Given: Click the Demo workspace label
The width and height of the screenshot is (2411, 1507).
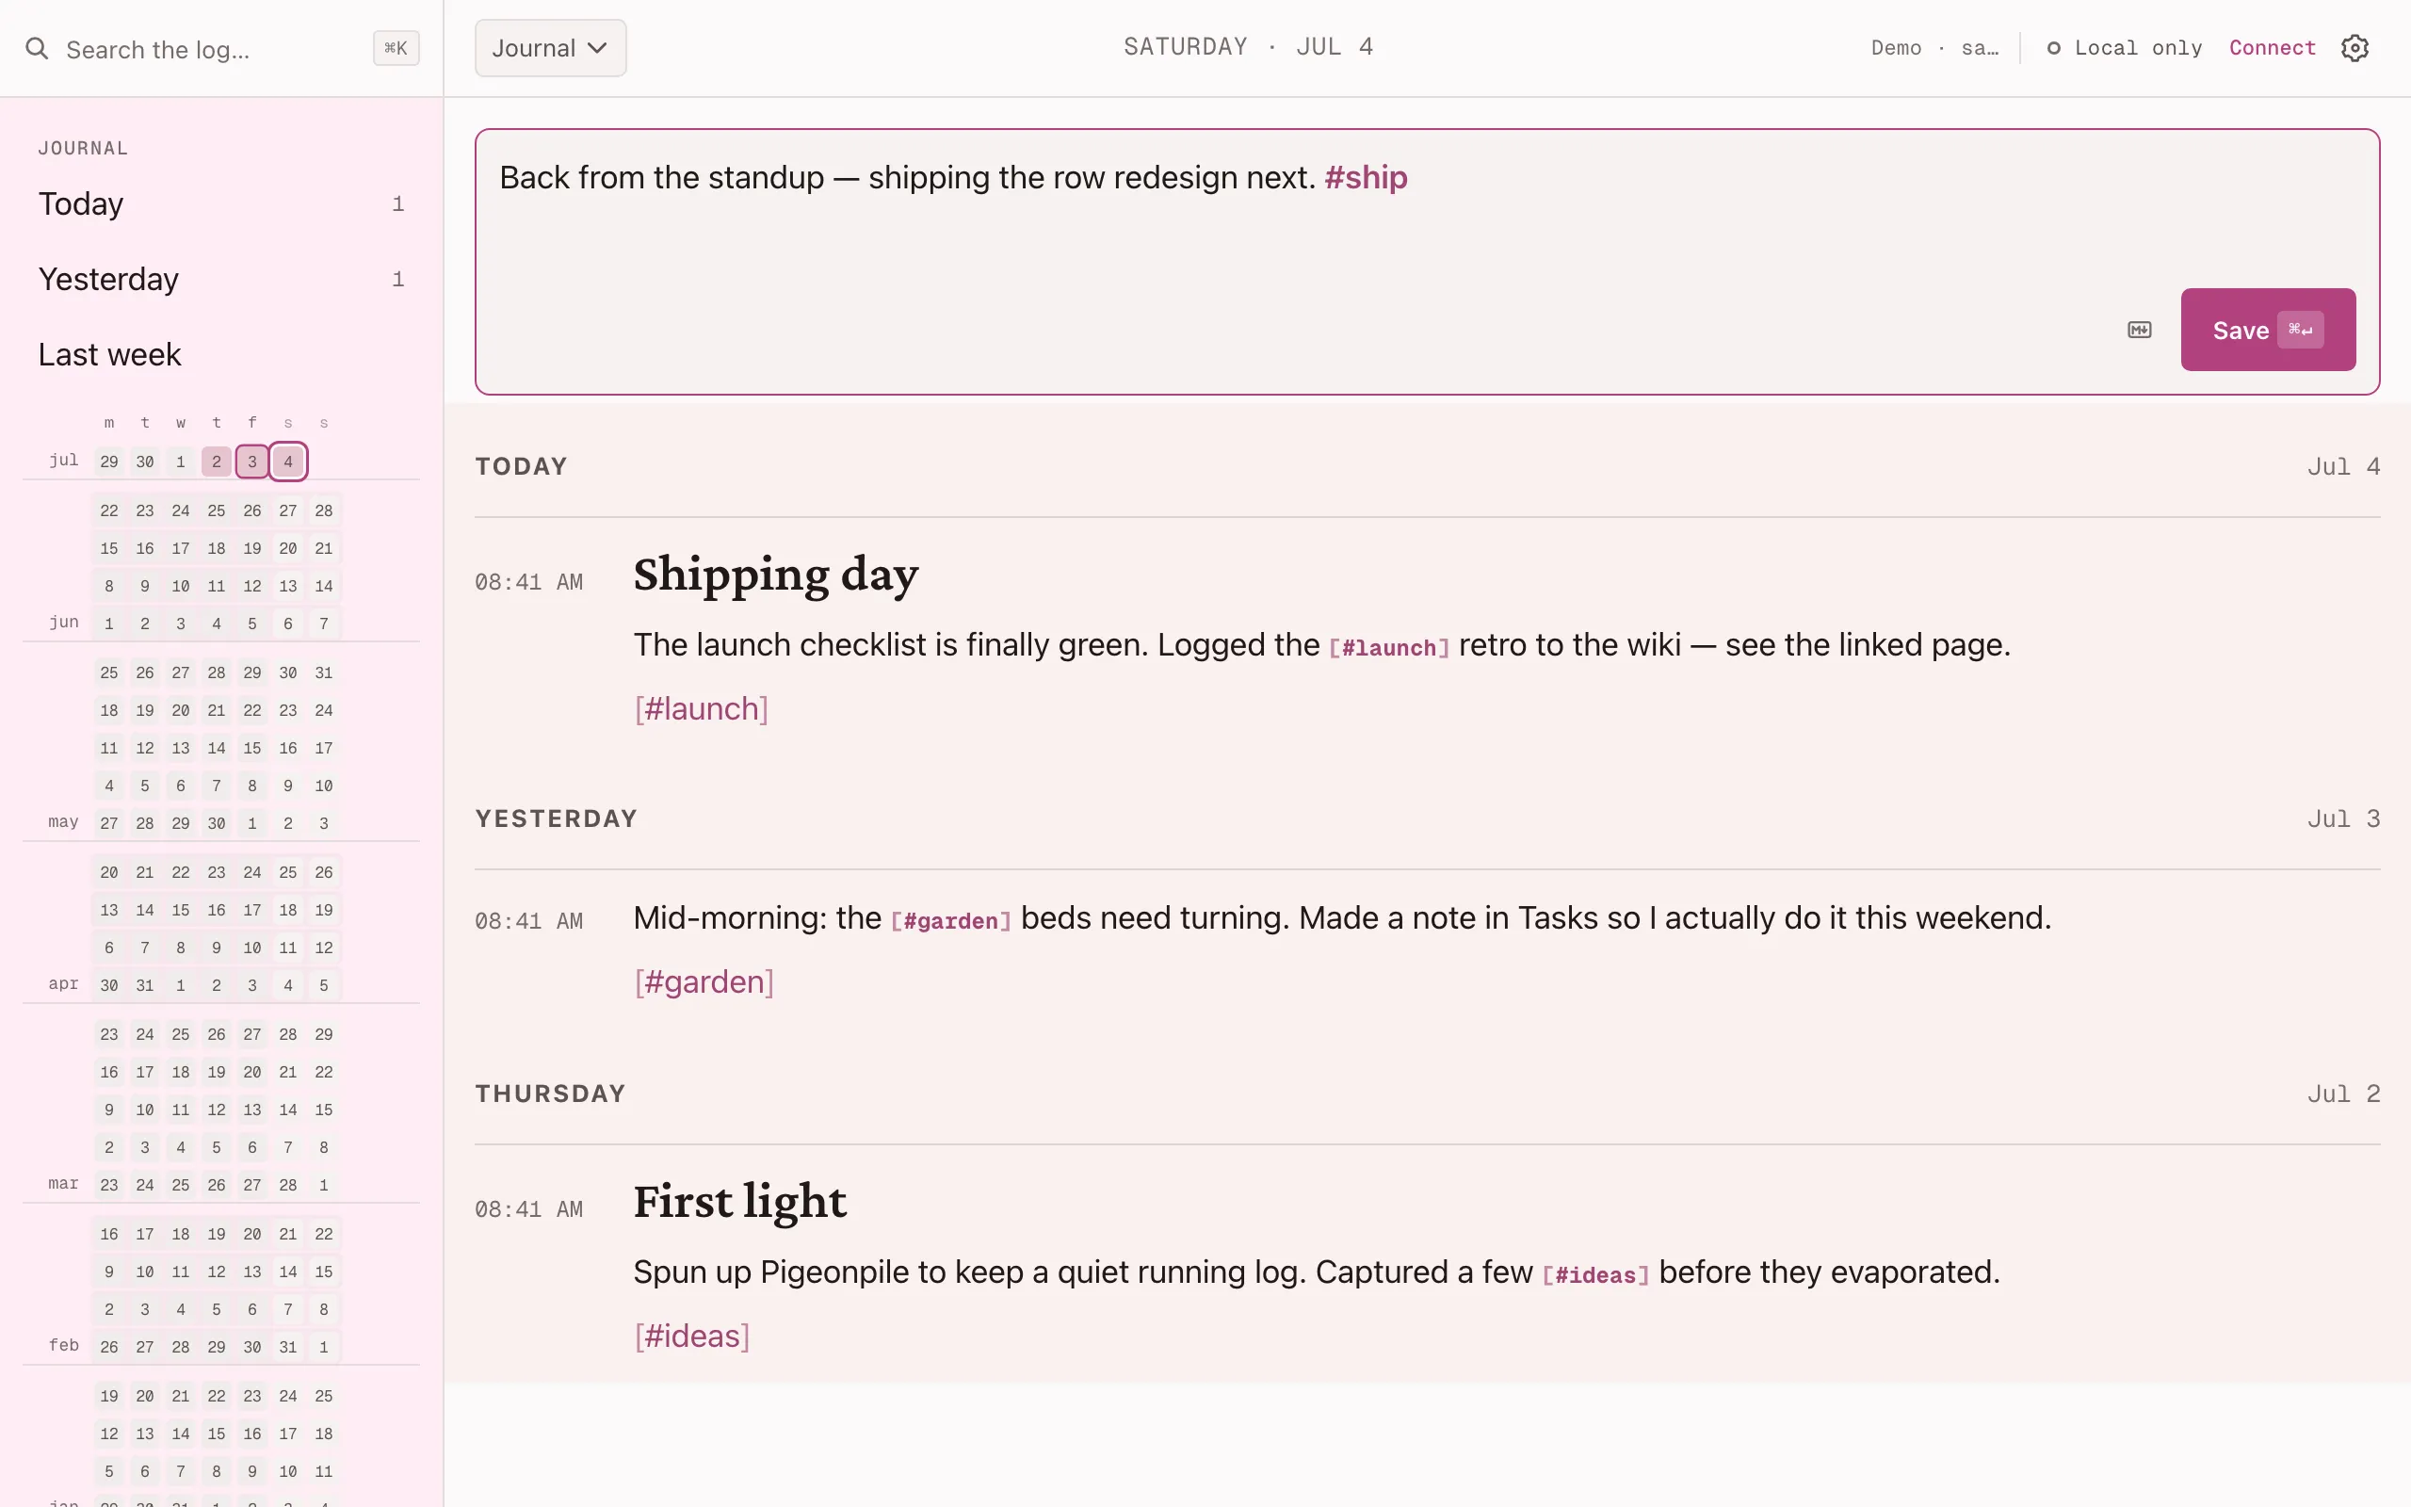Looking at the screenshot, I should (x=1934, y=48).
